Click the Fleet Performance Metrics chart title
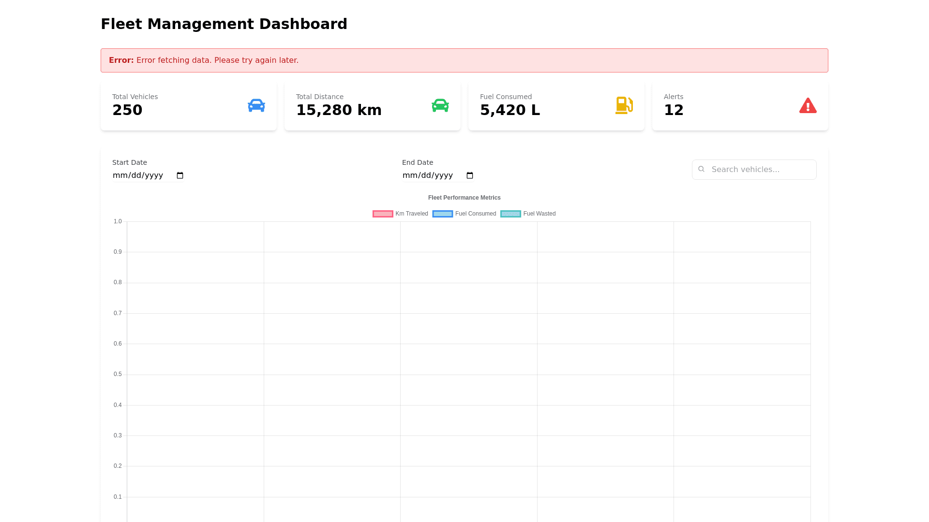 pyautogui.click(x=464, y=198)
